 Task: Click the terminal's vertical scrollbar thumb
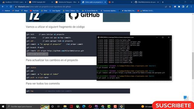tap(171, 78)
